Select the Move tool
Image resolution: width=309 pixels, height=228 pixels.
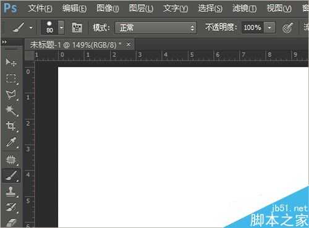(11, 62)
